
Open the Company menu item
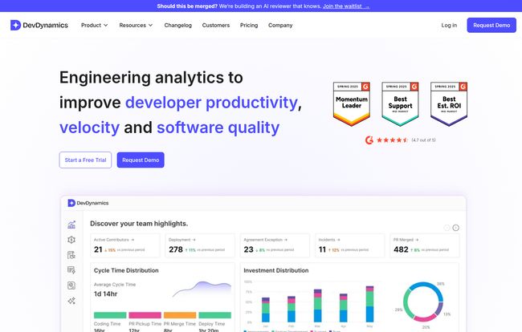pos(280,25)
